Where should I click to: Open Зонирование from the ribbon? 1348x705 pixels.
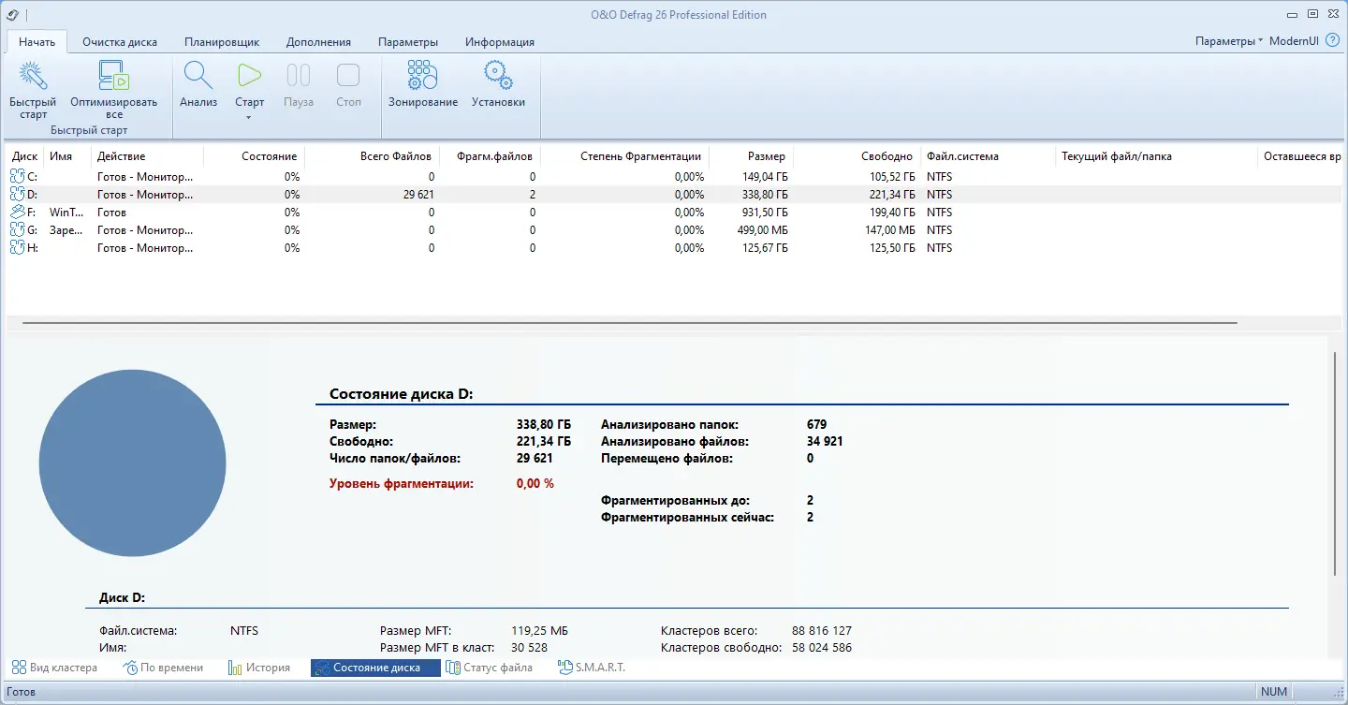(x=423, y=77)
